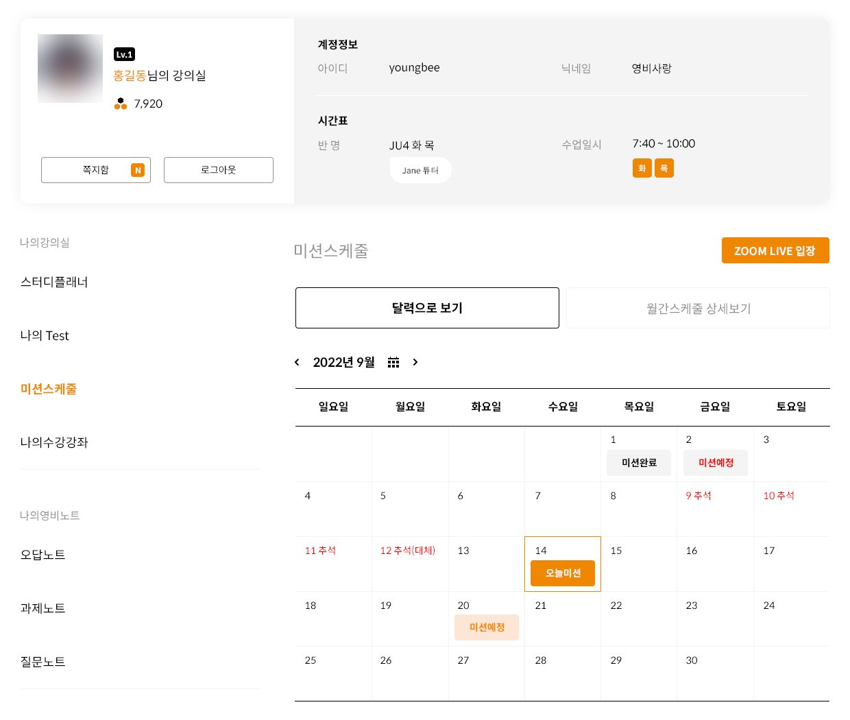Open 과제노트 in sidebar
Screen dimensions: 850x720
pyautogui.click(x=42, y=608)
